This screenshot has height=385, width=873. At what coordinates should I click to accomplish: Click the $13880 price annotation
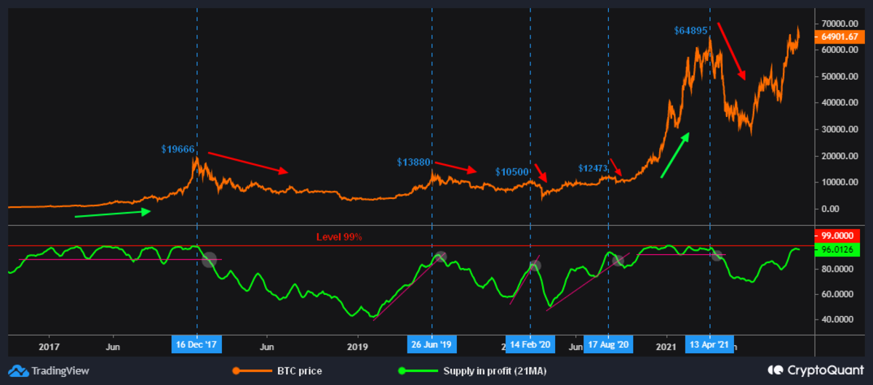coord(415,162)
